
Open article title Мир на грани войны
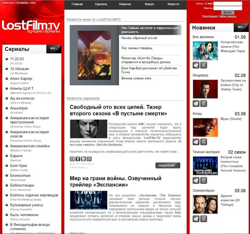(x=116, y=181)
